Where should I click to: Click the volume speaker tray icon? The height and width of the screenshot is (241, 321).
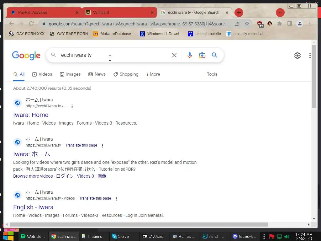click(287, 237)
